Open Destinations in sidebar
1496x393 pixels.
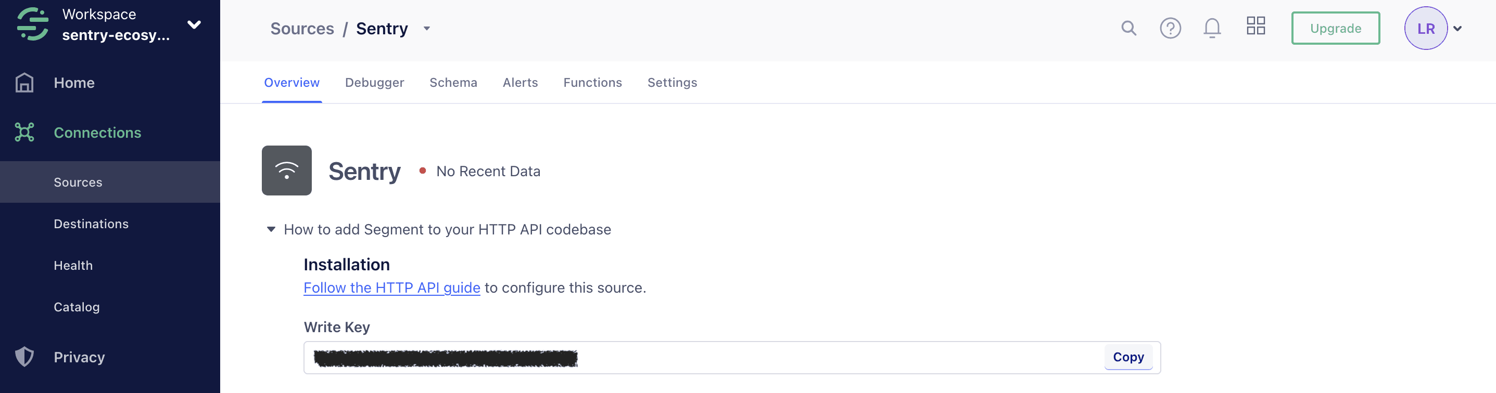point(91,224)
